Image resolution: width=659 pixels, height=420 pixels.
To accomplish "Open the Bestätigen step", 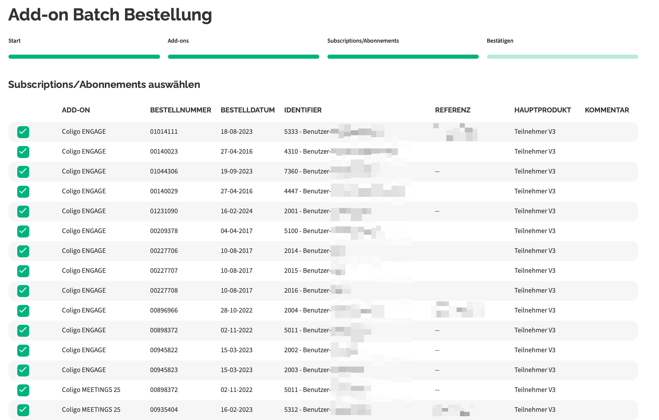I will pos(500,41).
